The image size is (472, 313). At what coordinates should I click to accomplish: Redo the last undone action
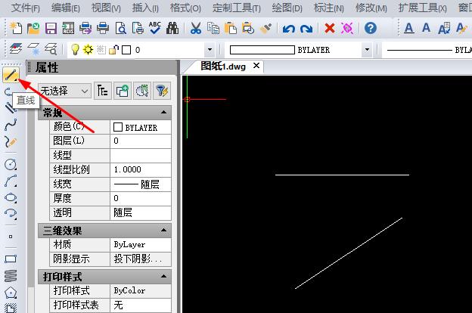pos(306,29)
